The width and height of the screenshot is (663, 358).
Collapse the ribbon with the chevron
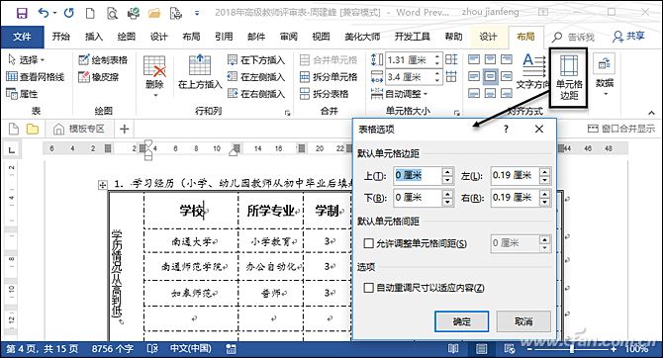651,113
